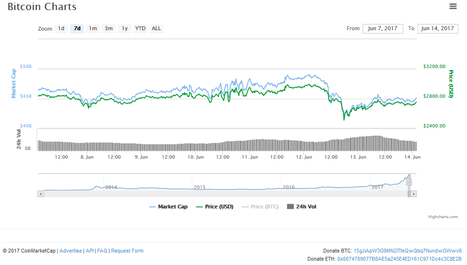This screenshot has width=467, height=265.
Task: Click the To date field
Action: pyautogui.click(x=437, y=29)
